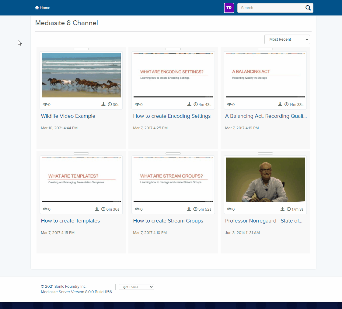Click the A Balancing Act slide thumbnail
This screenshot has height=309, width=342.
[x=265, y=75]
